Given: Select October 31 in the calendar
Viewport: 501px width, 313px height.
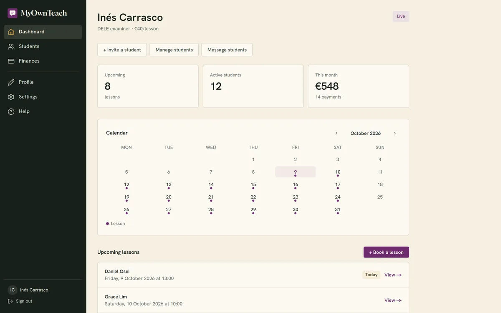Looking at the screenshot, I should (x=338, y=210).
